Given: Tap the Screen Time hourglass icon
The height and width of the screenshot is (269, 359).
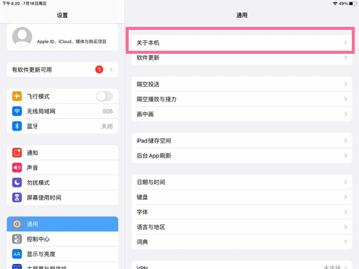Looking at the screenshot, I should pos(17,197).
